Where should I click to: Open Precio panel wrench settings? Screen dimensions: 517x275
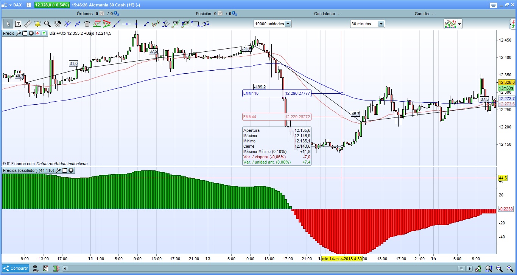(x=18, y=33)
